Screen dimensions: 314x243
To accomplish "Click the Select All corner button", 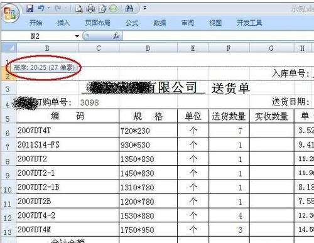I will click(9, 48).
